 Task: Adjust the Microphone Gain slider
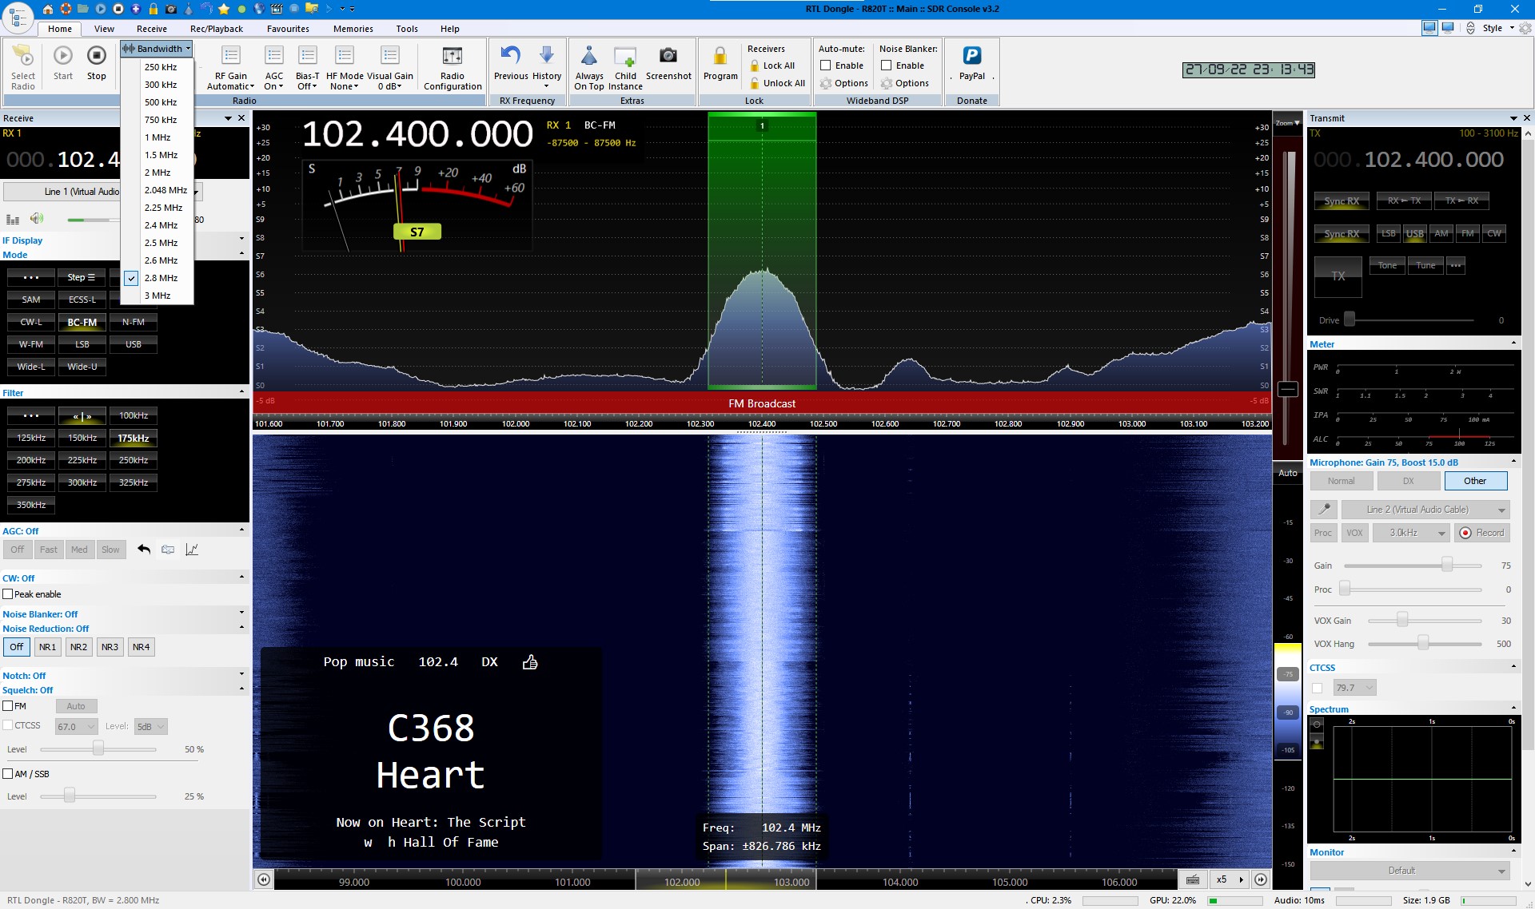tap(1446, 566)
